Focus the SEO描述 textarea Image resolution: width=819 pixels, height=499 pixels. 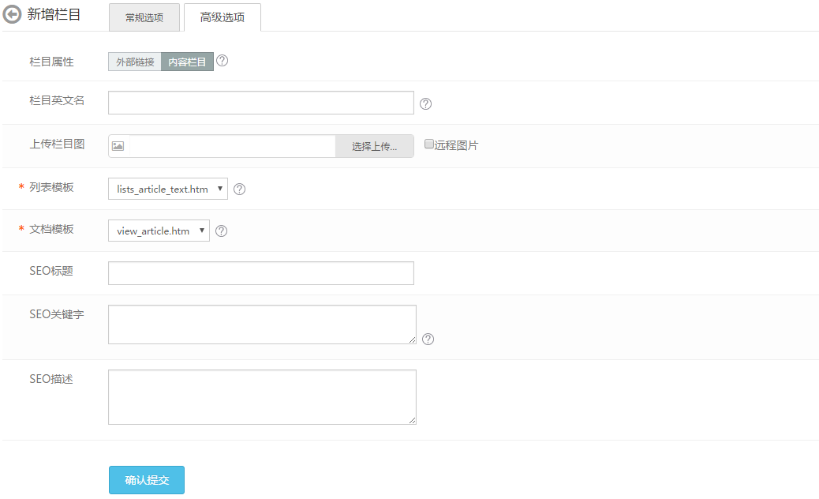tap(262, 397)
